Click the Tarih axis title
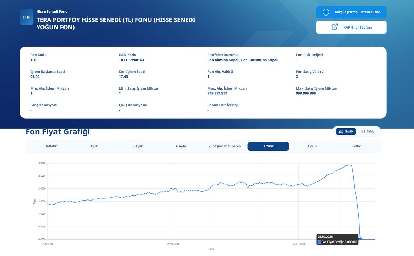 (x=211, y=249)
